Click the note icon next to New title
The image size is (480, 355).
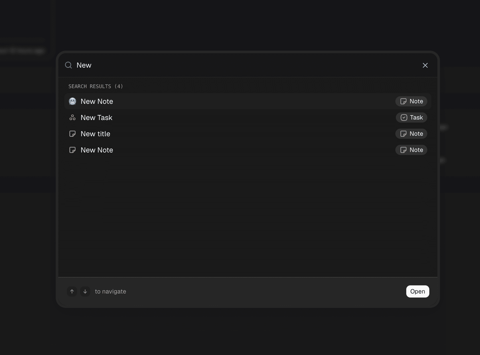[x=72, y=134]
